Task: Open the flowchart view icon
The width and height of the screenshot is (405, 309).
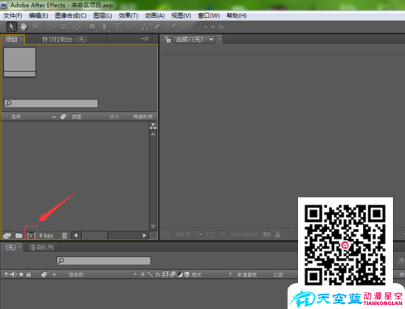Action: click(x=153, y=126)
